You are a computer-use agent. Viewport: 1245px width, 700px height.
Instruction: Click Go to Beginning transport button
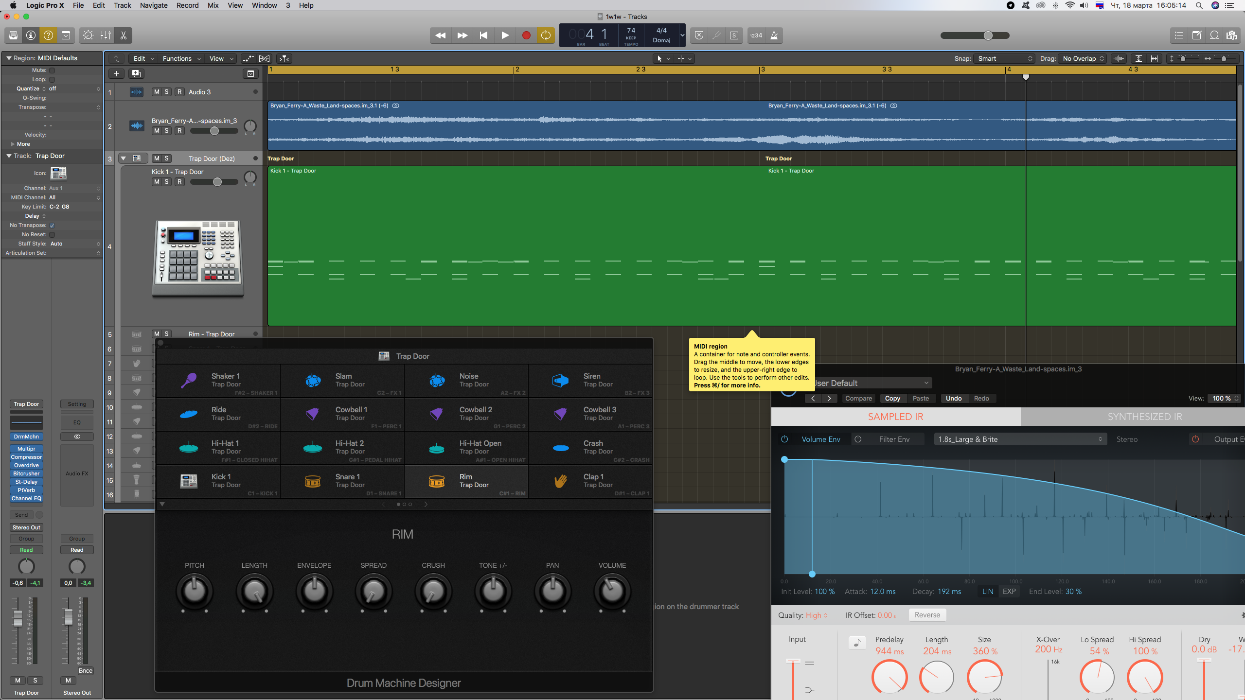point(483,35)
